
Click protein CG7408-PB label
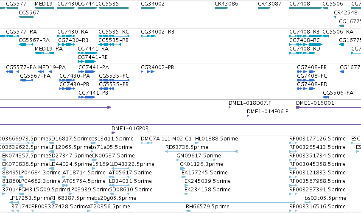click(312, 67)
